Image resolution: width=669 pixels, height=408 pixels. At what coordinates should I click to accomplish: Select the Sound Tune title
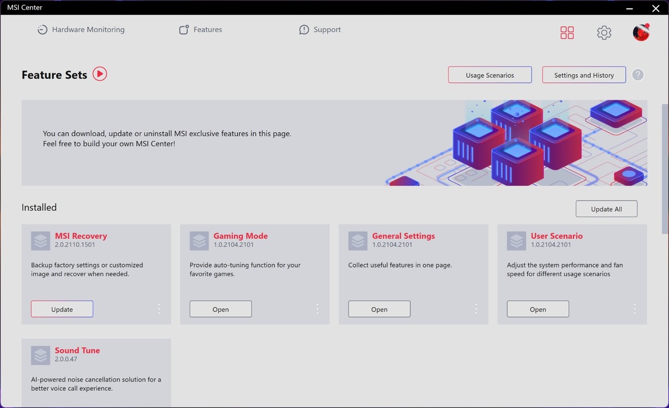pyautogui.click(x=77, y=350)
